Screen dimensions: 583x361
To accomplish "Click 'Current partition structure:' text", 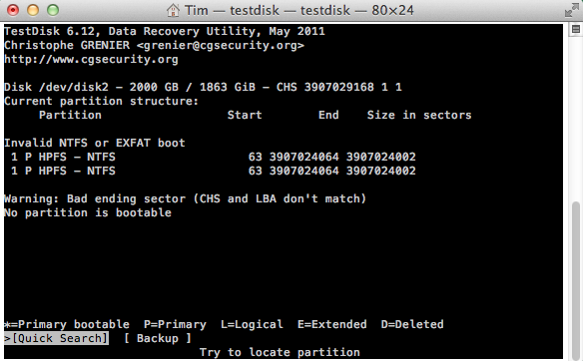I will pos(102,101).
